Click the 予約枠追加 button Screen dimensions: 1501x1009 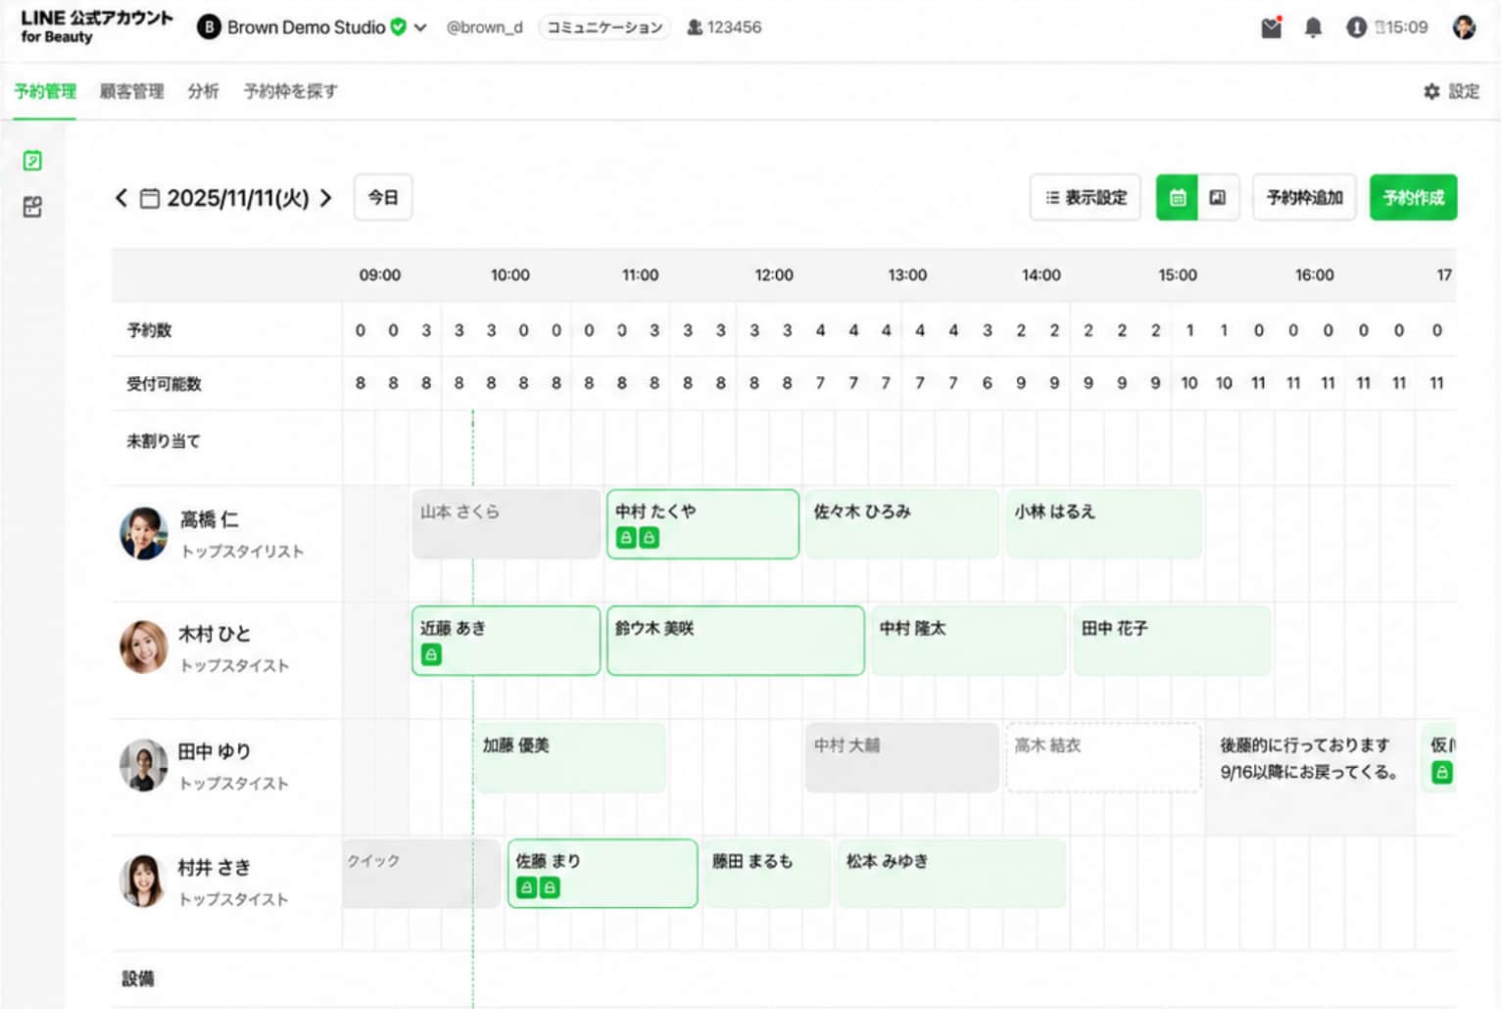1304,198
